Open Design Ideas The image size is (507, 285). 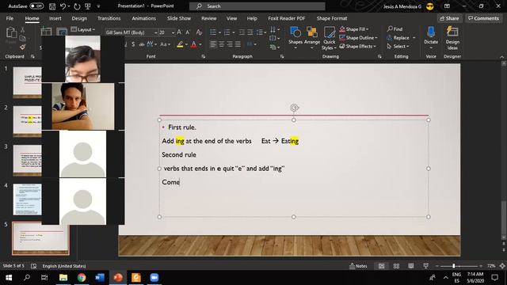pyautogui.click(x=452, y=38)
